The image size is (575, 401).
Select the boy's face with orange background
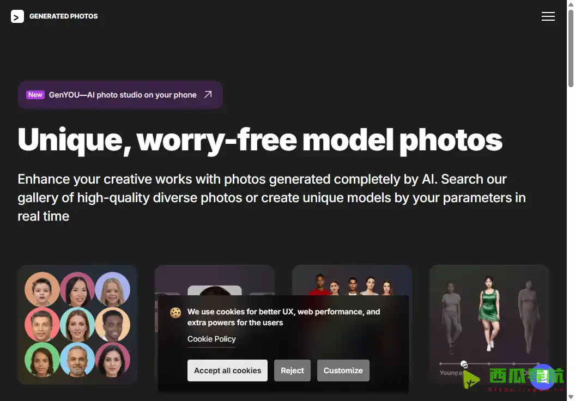pyautogui.click(x=42, y=290)
